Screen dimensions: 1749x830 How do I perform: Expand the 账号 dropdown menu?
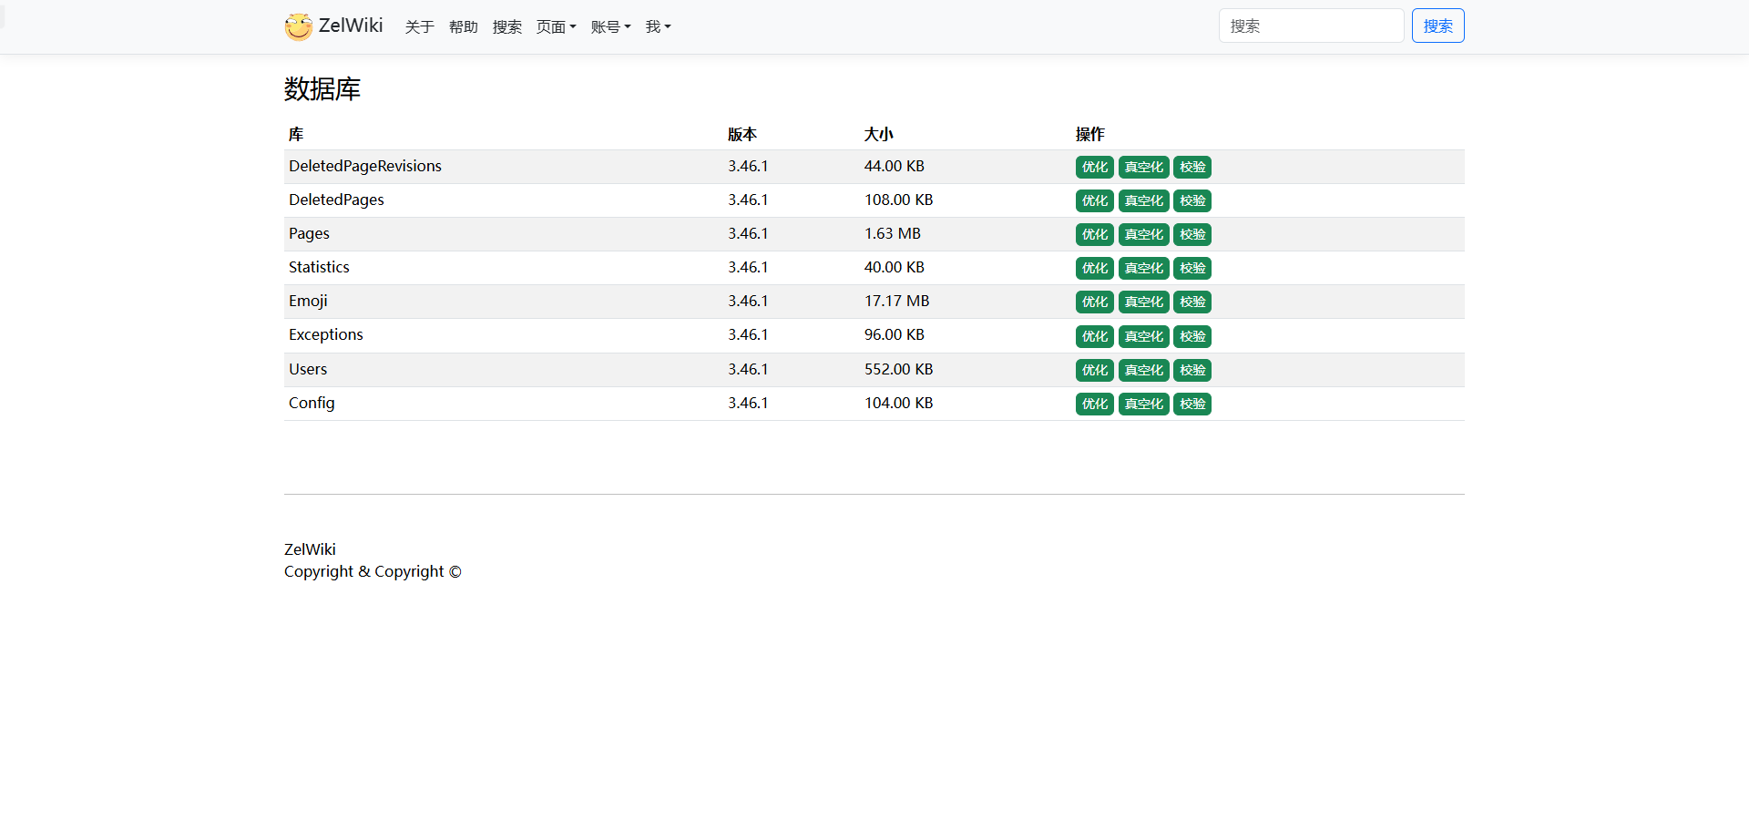pyautogui.click(x=610, y=27)
